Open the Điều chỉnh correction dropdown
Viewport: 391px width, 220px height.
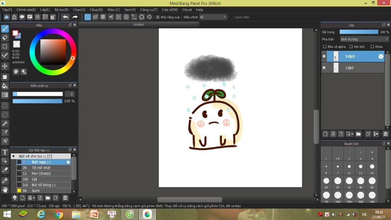point(213,17)
